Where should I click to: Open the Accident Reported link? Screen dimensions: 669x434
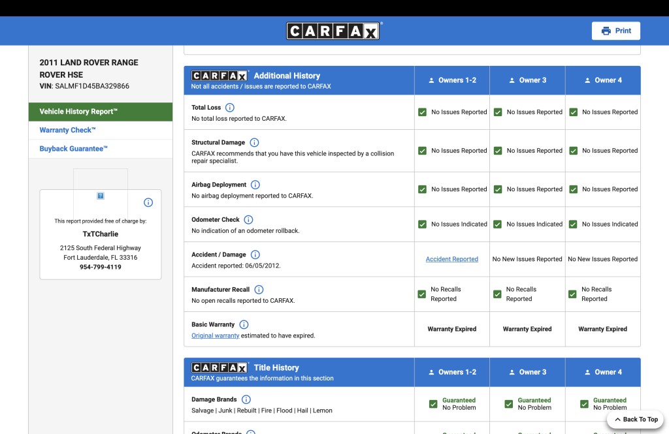452,259
